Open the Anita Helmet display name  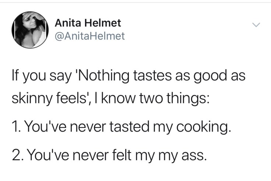88,23
